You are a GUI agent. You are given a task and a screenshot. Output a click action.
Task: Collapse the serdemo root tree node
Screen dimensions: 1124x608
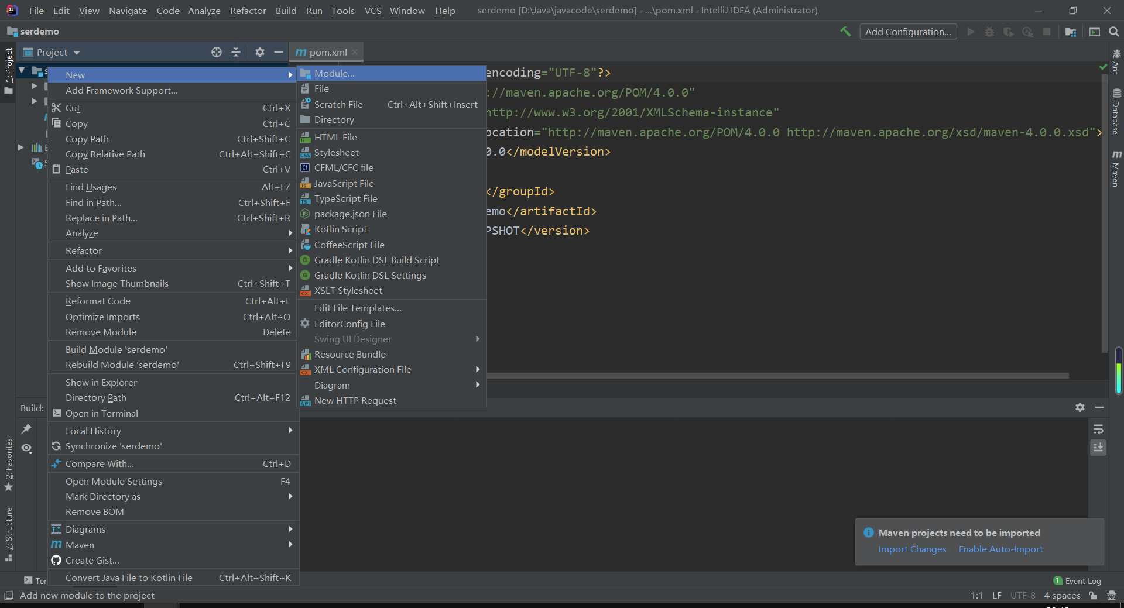coord(22,70)
